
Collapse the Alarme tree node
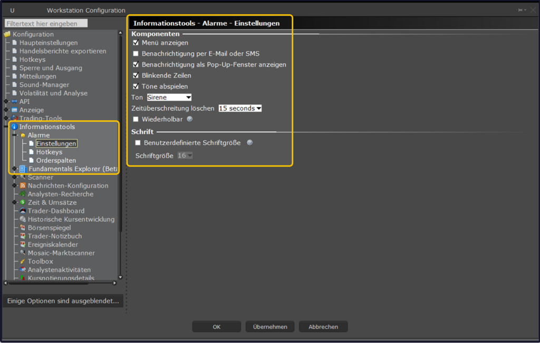[x=14, y=135]
